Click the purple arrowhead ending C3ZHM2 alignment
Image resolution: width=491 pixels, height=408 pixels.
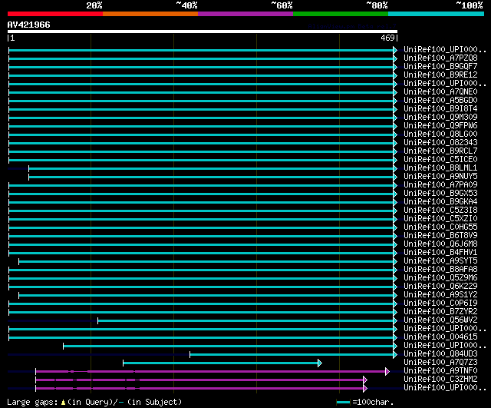click(x=365, y=380)
